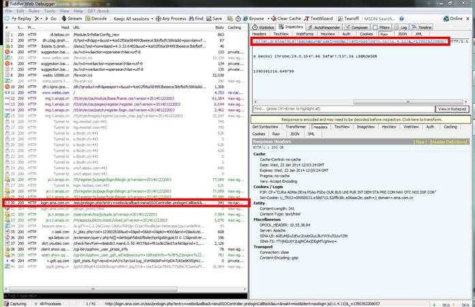The height and width of the screenshot is (307, 475).
Task: Click the Any Process target picker
Action: click(x=171, y=19)
